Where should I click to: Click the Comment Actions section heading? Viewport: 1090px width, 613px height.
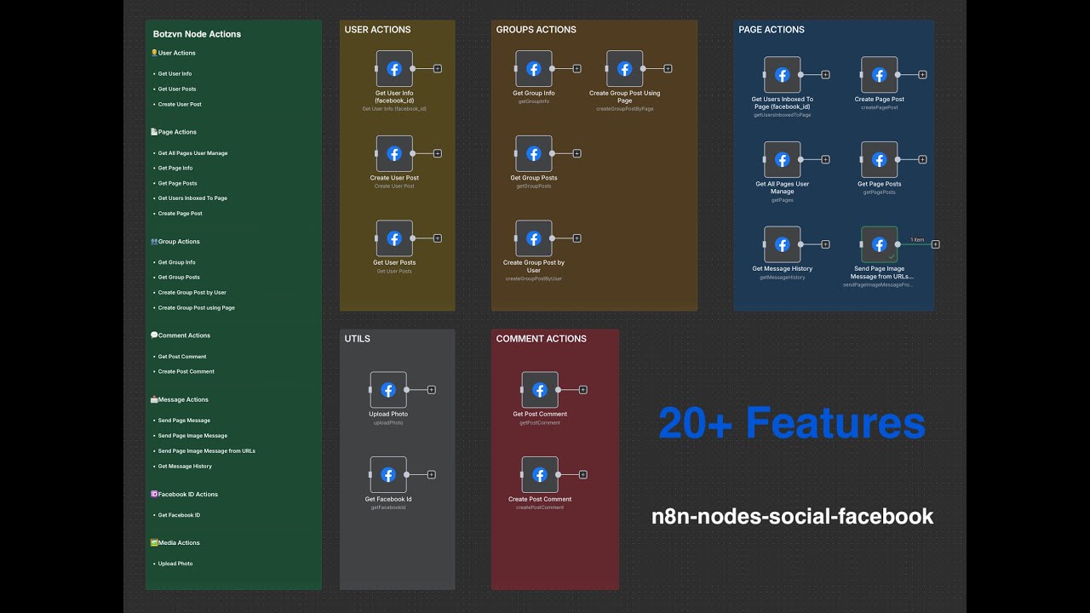[180, 335]
